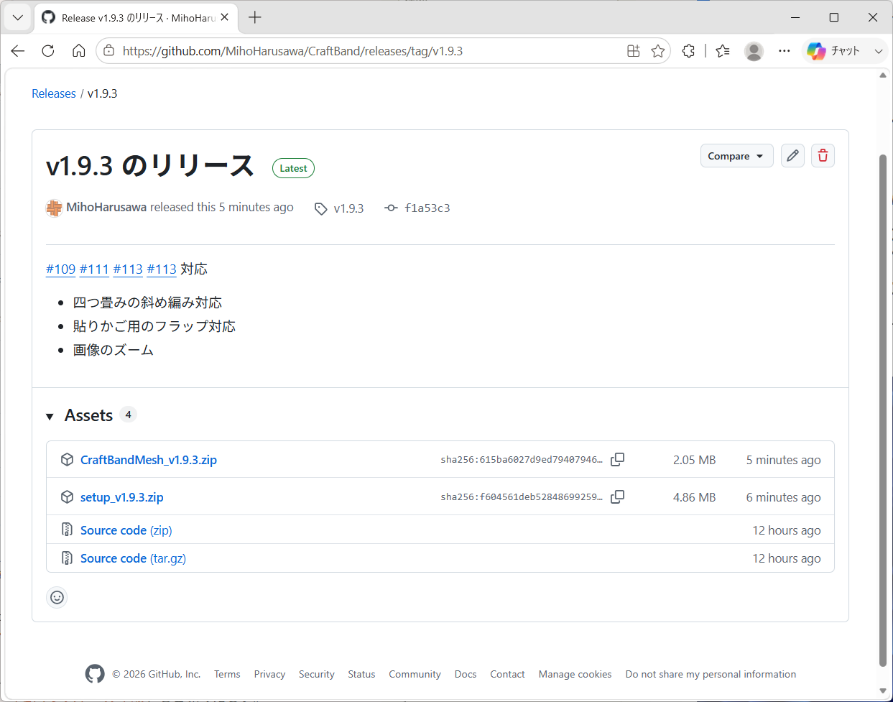Delete the release with the trash icon
The width and height of the screenshot is (893, 702).
823,156
